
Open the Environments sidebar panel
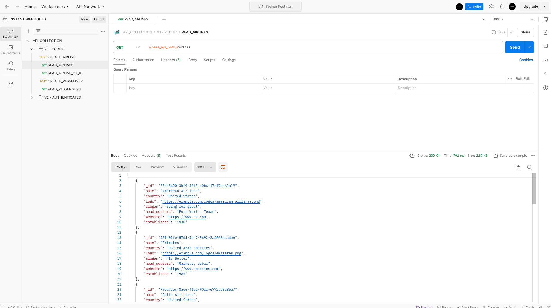pos(11,50)
